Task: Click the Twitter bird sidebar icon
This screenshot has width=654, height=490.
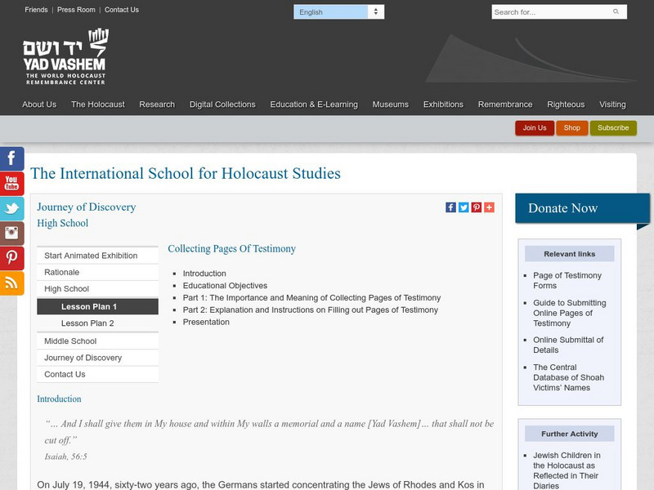Action: click(11, 208)
